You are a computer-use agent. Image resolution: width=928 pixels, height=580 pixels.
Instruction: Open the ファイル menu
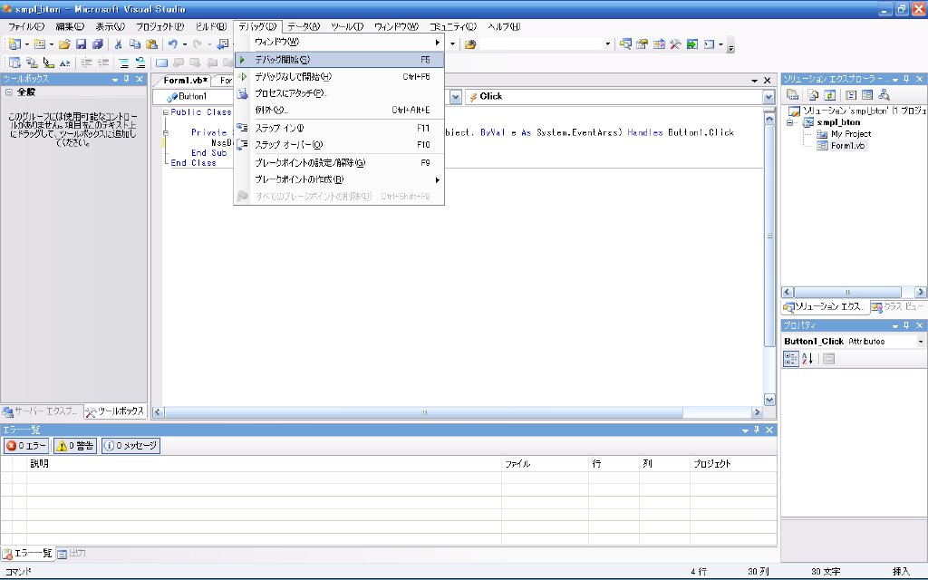pos(26,26)
